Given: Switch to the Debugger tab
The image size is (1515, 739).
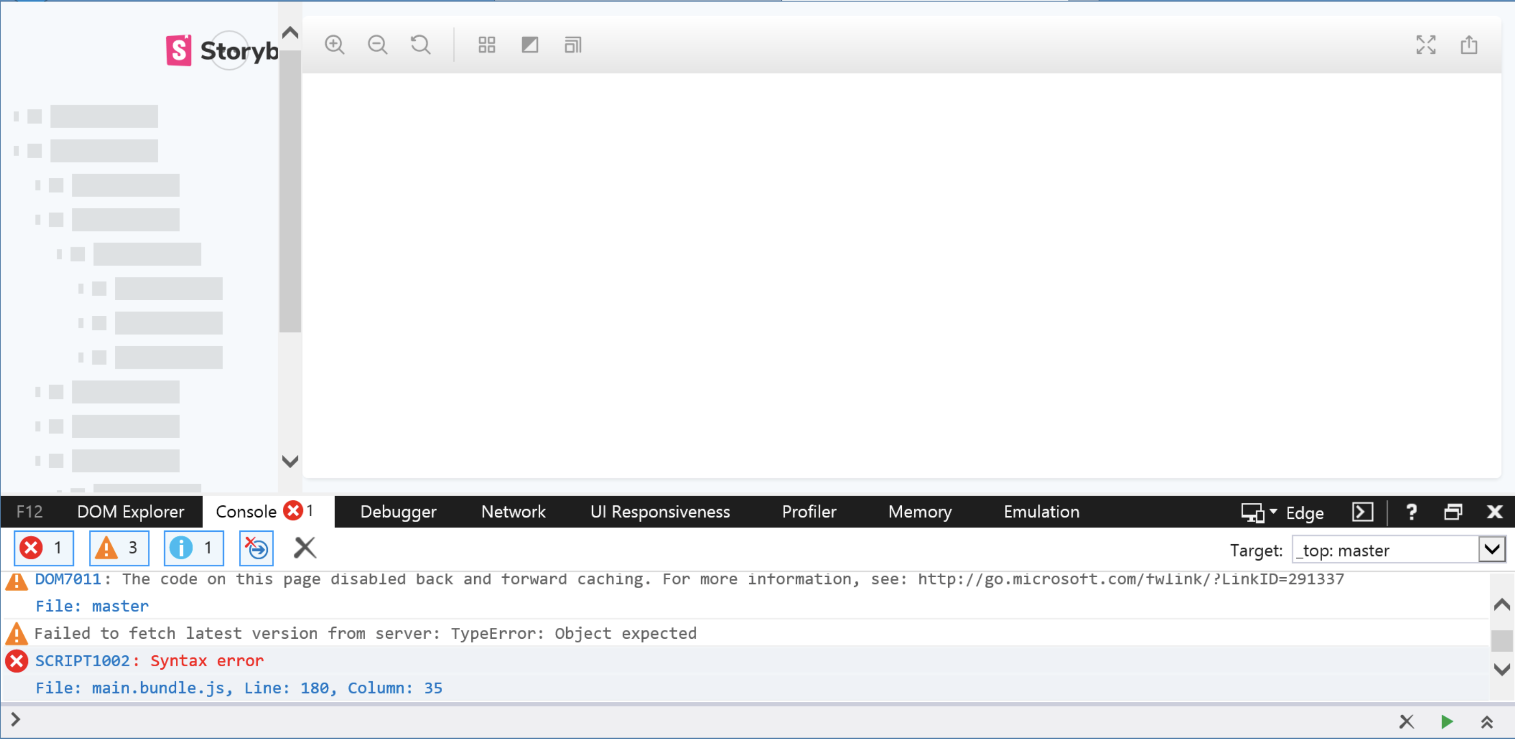Looking at the screenshot, I should point(398,512).
